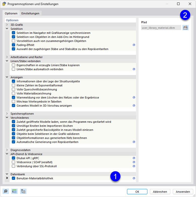The height and width of the screenshot is (197, 196).
Task: Disable the Fading-Effekt checkbox
Action: (x=13, y=45)
